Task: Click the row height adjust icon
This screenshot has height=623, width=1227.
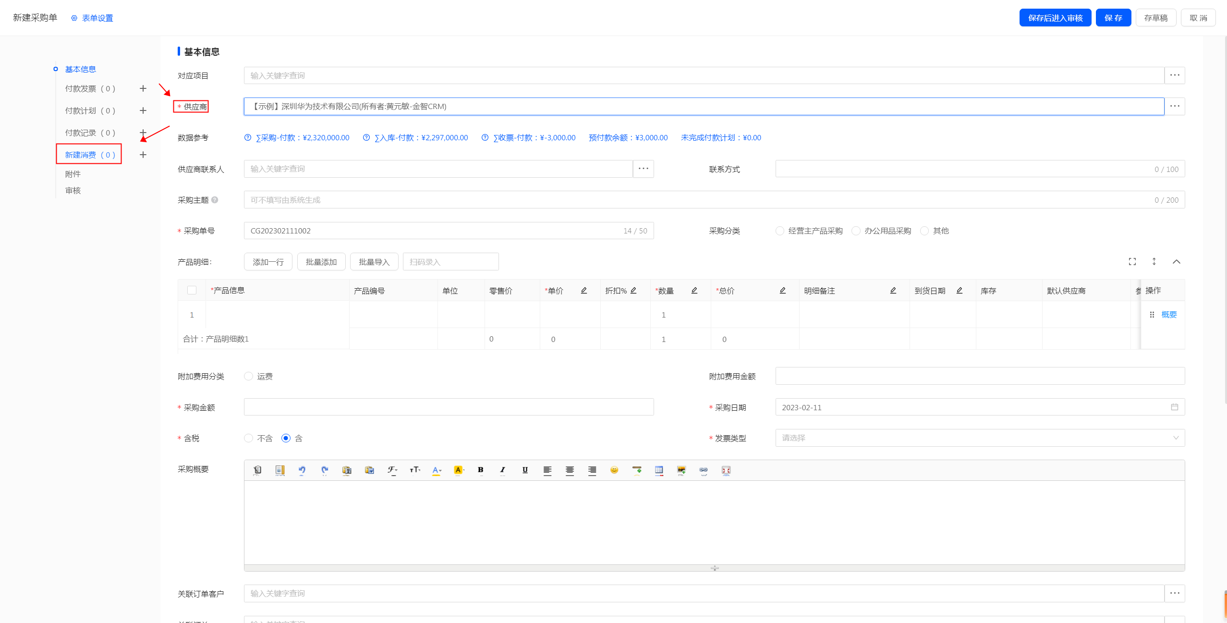Action: click(1154, 262)
